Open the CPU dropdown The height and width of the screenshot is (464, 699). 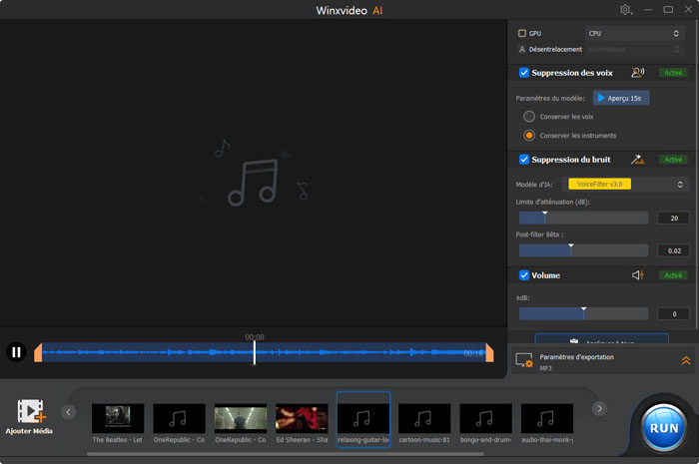pyautogui.click(x=634, y=33)
